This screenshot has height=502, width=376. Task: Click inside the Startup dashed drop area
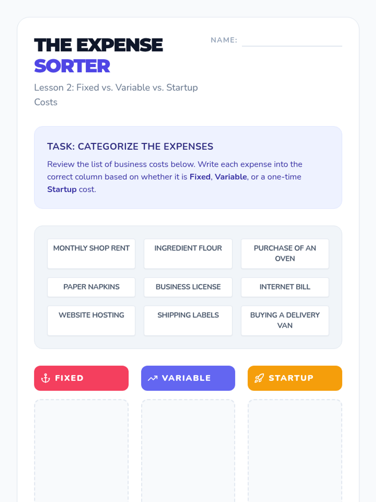[x=295, y=451]
